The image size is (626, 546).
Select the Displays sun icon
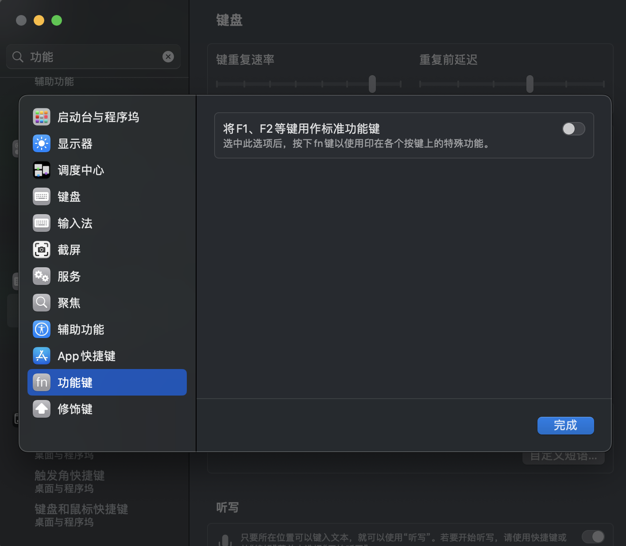click(x=42, y=144)
